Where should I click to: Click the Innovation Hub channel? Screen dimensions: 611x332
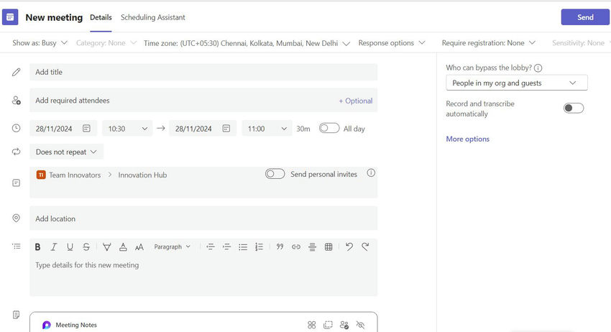(x=142, y=175)
